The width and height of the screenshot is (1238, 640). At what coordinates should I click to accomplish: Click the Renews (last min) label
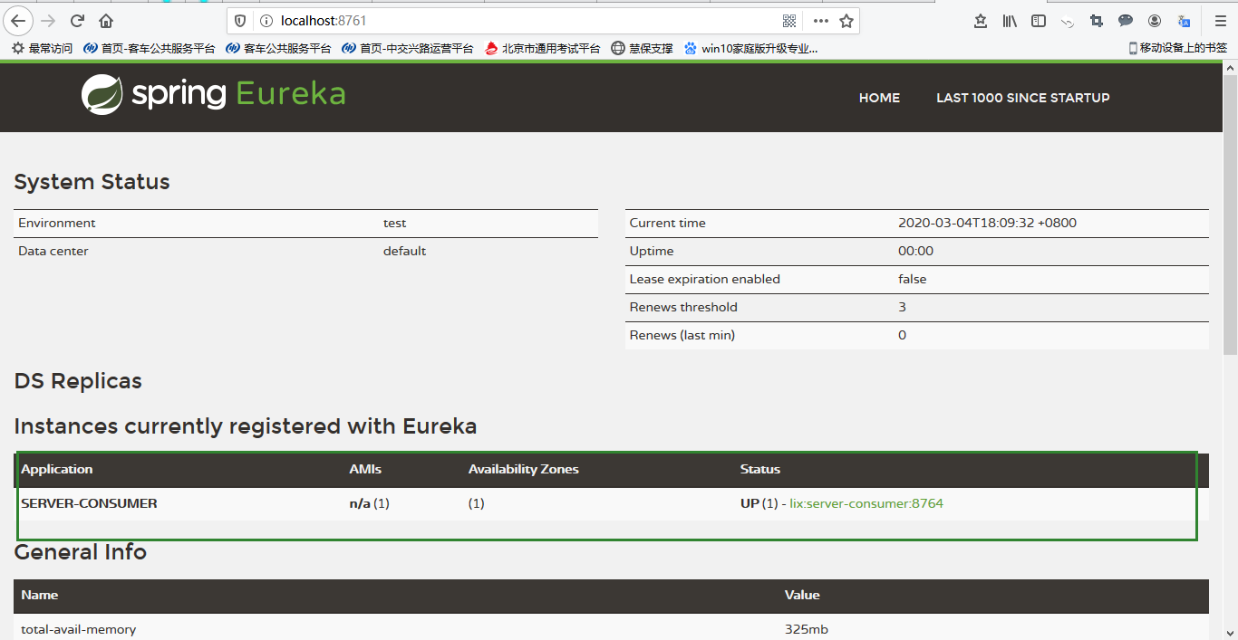pos(682,335)
